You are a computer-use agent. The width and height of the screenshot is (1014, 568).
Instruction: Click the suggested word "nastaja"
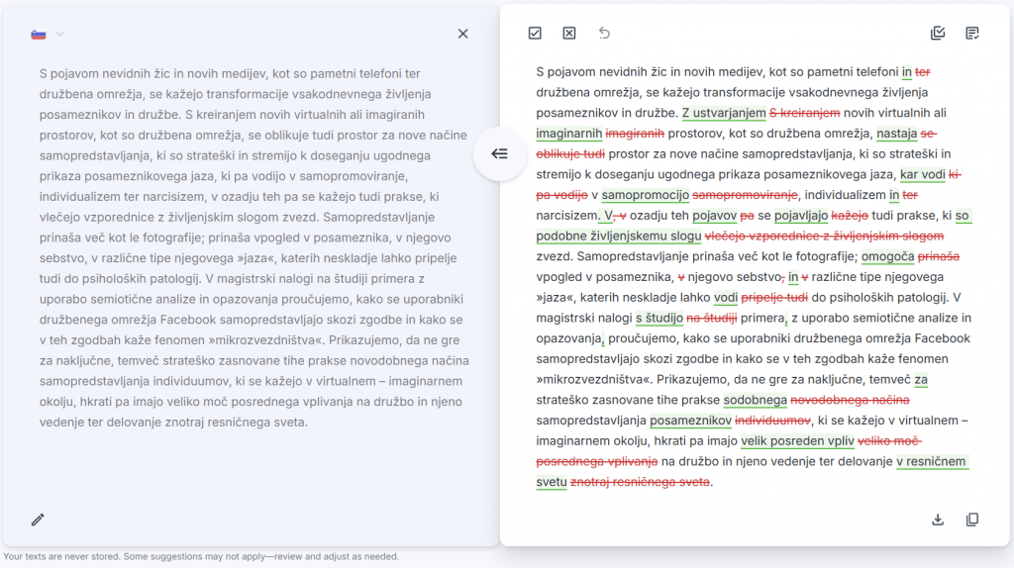897,134
